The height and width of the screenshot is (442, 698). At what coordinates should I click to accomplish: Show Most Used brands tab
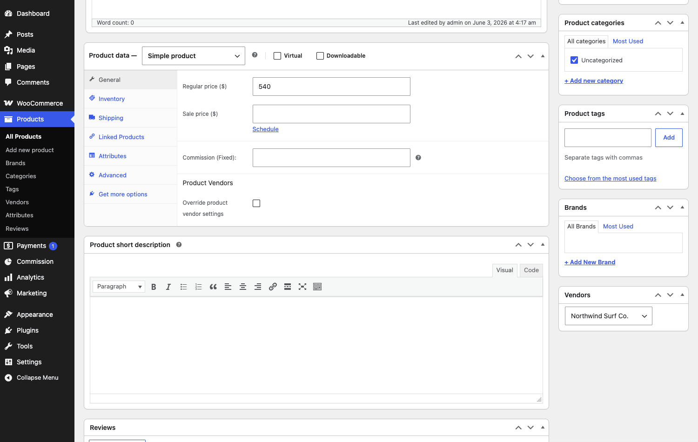pyautogui.click(x=618, y=226)
